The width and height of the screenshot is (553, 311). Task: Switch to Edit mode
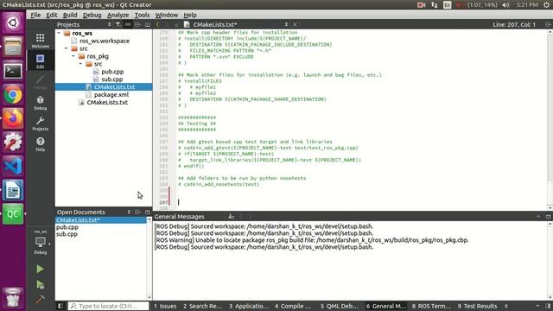click(x=41, y=61)
